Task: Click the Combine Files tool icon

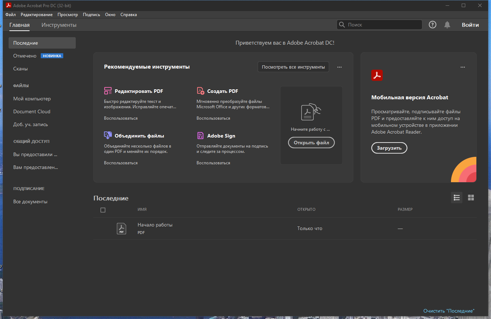Action: coord(108,135)
